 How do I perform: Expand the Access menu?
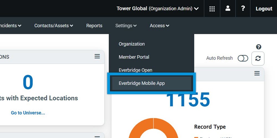[160, 25]
